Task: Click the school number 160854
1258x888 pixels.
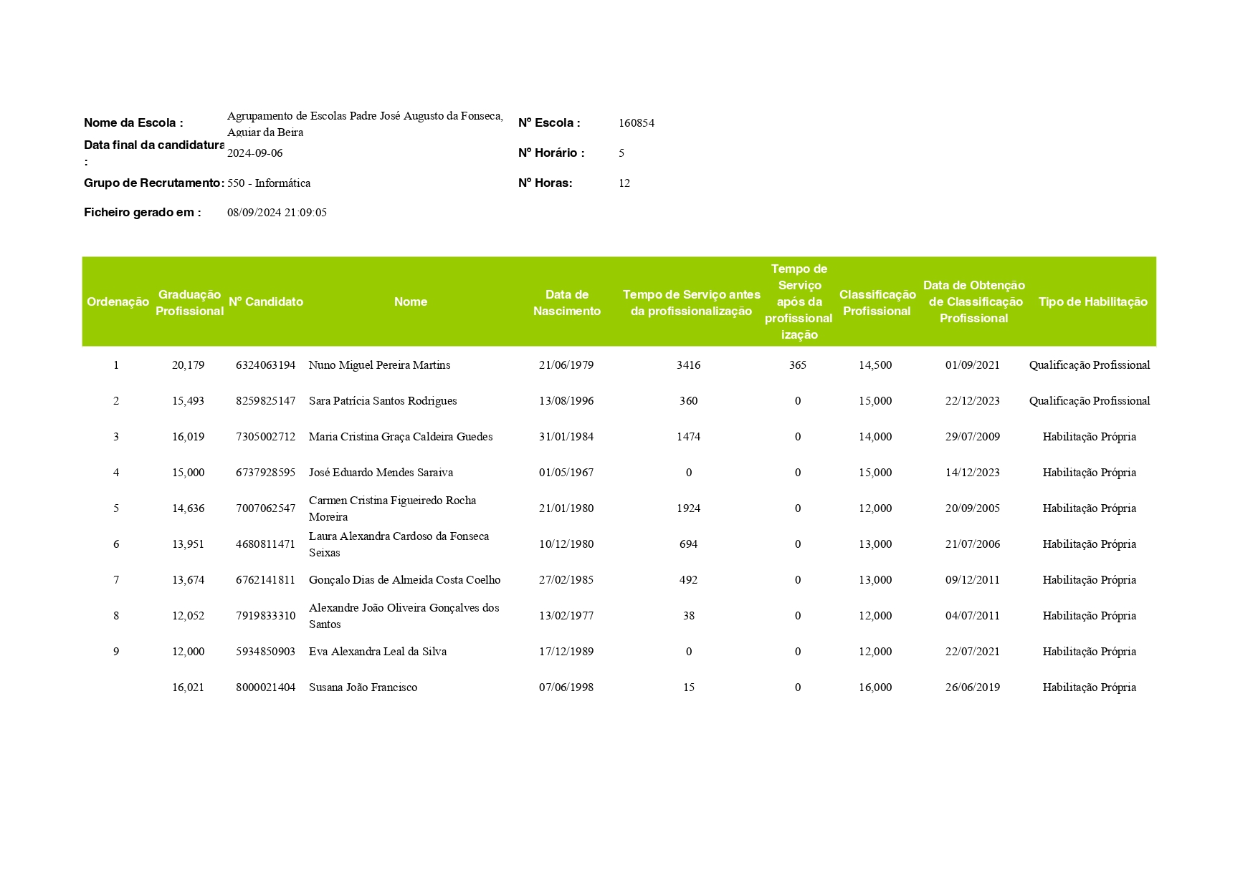Action: [637, 123]
